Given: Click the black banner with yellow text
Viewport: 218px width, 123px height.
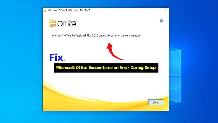Looking at the screenshot, I should [106, 68].
